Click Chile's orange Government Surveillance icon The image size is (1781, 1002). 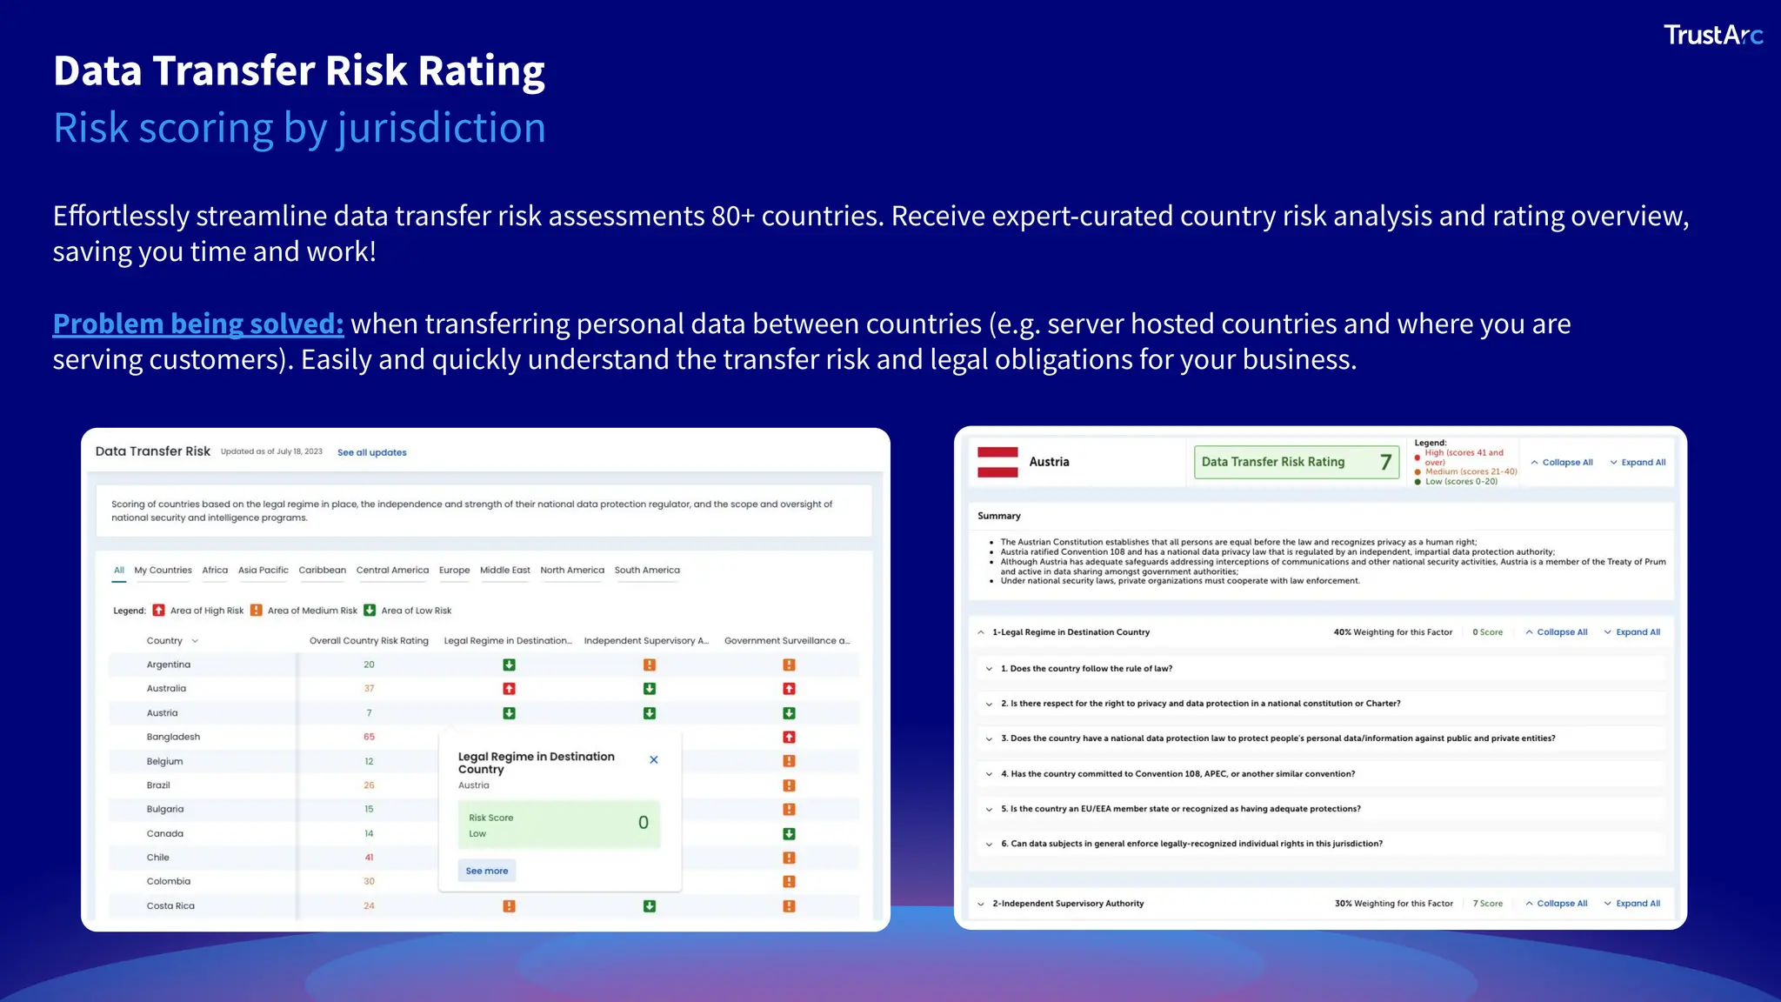click(x=789, y=858)
